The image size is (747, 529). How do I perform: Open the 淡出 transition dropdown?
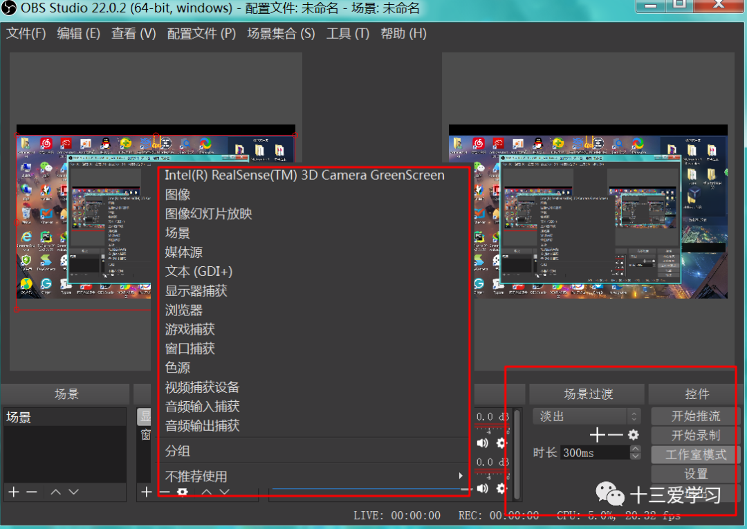587,416
